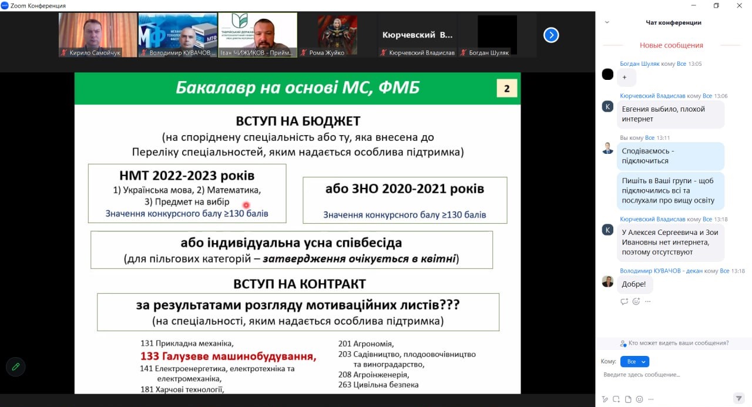This screenshot has height=407, width=752.
Task: Open more chat compose options ellipsis
Action: [x=651, y=399]
